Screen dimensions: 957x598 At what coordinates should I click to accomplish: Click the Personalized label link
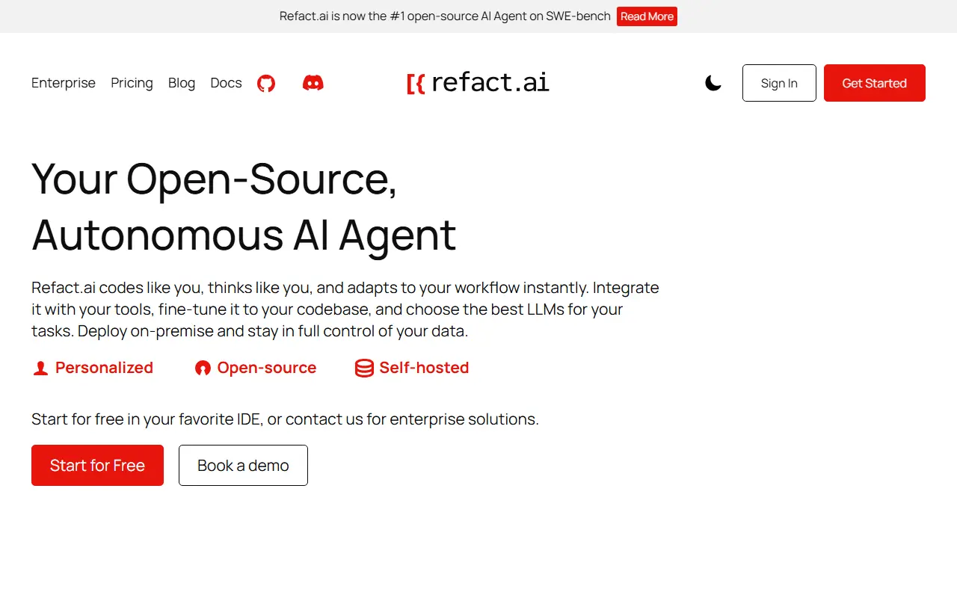(103, 368)
